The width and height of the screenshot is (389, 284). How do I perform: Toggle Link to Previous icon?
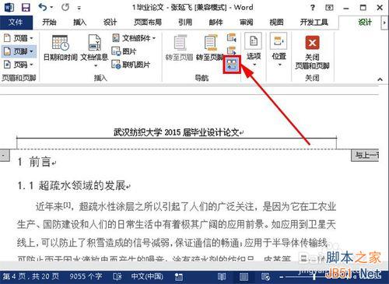[x=232, y=64]
